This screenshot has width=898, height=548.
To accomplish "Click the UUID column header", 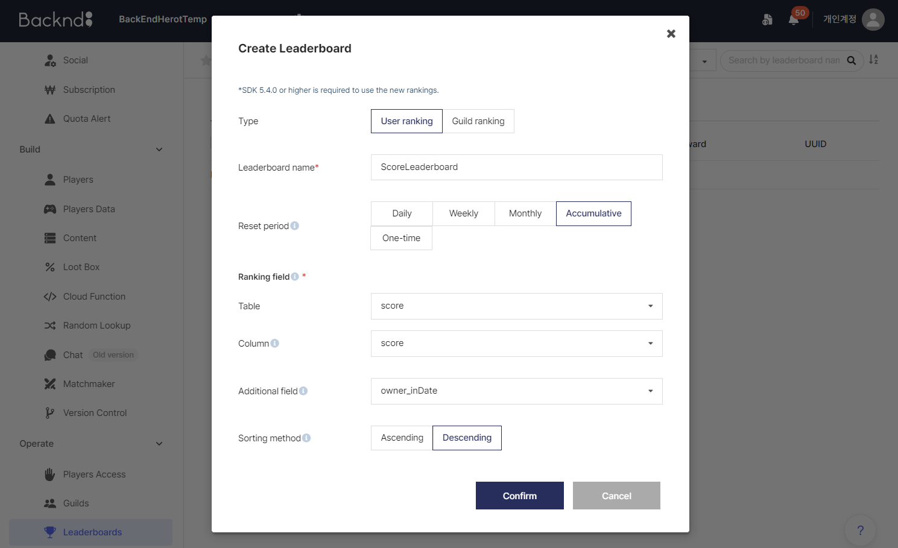I will [815, 144].
